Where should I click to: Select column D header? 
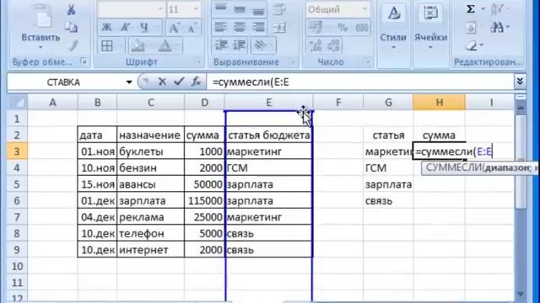[x=204, y=103]
